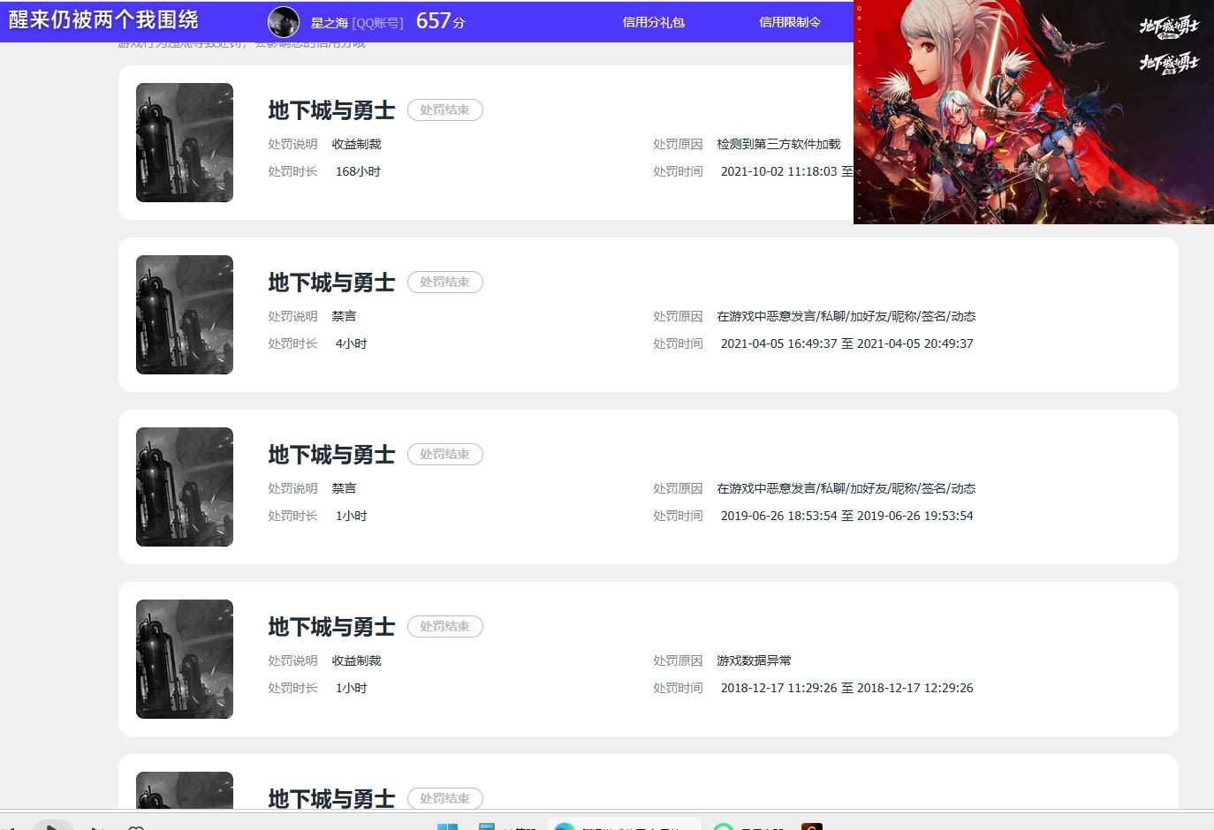Viewport: 1214px width, 830px height.
Task: Click 处罚结束 badge on 168小时 record
Action: pos(444,109)
